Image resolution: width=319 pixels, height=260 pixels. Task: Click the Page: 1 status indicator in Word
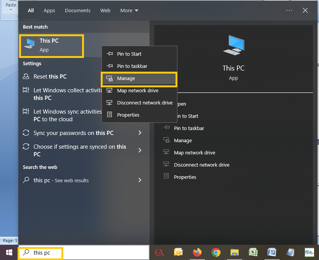point(10,241)
